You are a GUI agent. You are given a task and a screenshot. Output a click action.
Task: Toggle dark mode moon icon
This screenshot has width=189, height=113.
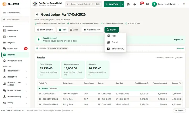(134, 4)
